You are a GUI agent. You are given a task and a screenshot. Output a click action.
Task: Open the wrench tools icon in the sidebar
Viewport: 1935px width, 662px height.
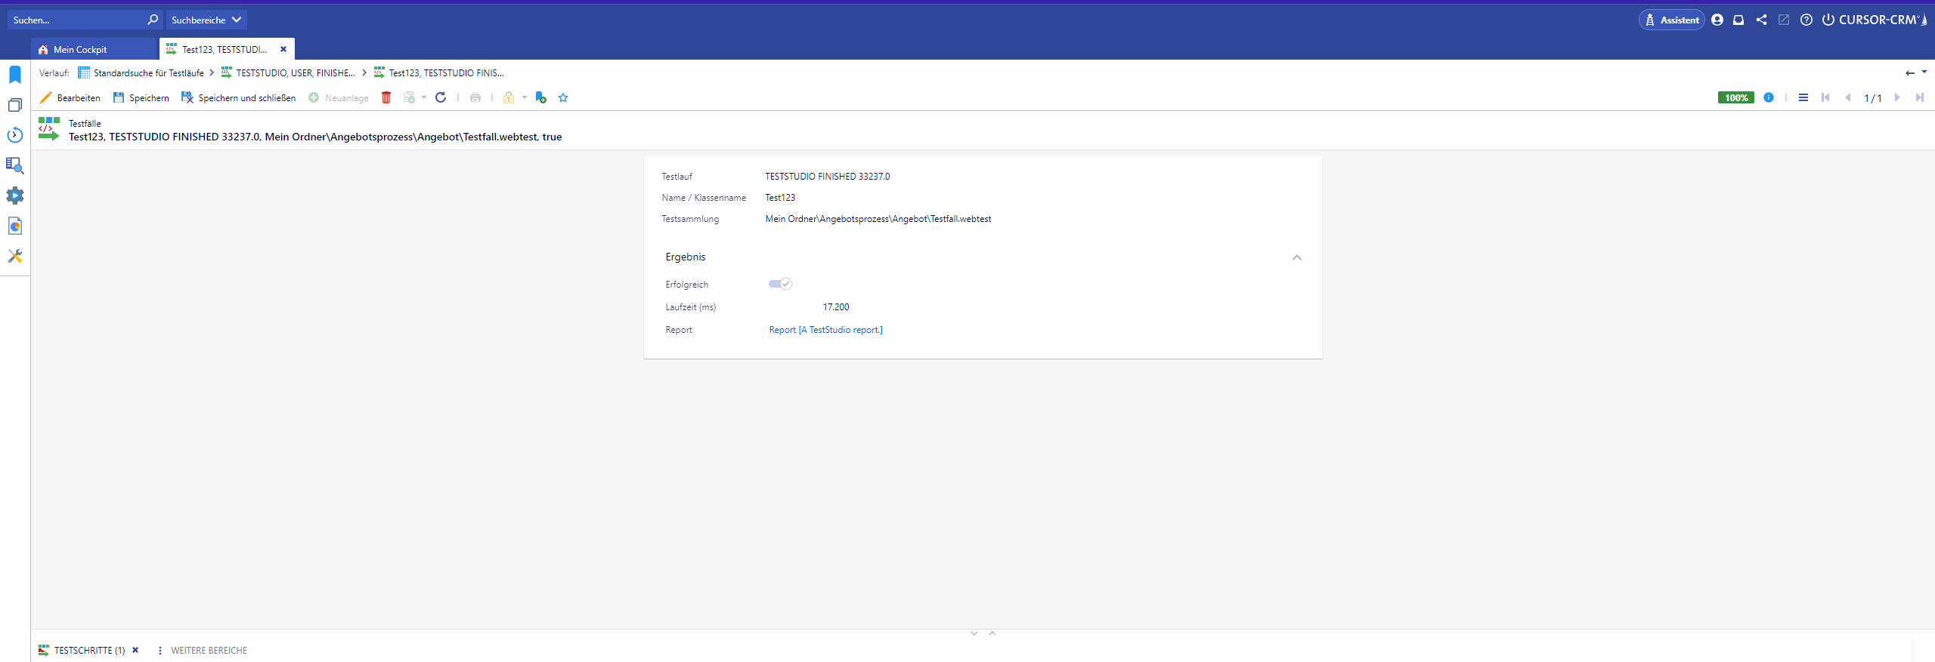point(15,256)
